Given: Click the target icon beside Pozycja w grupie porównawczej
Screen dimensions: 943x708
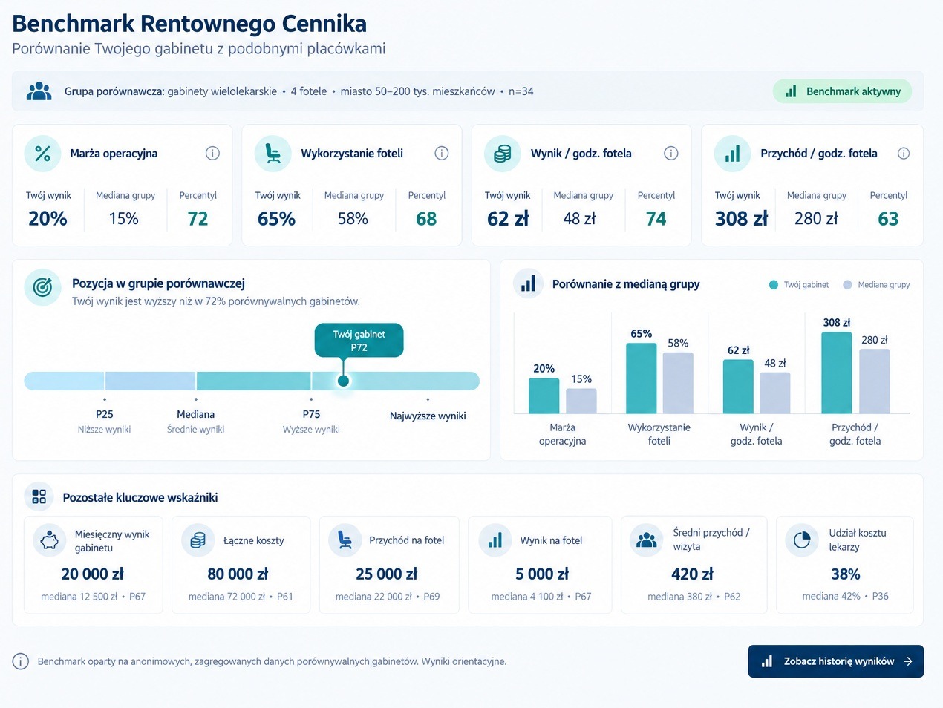Looking at the screenshot, I should point(42,287).
